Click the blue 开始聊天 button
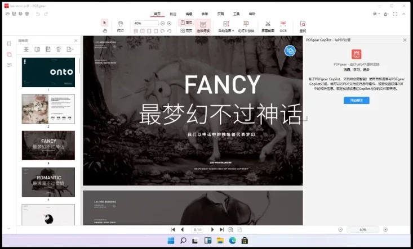The width and height of the screenshot is (413, 249). (x=356, y=101)
